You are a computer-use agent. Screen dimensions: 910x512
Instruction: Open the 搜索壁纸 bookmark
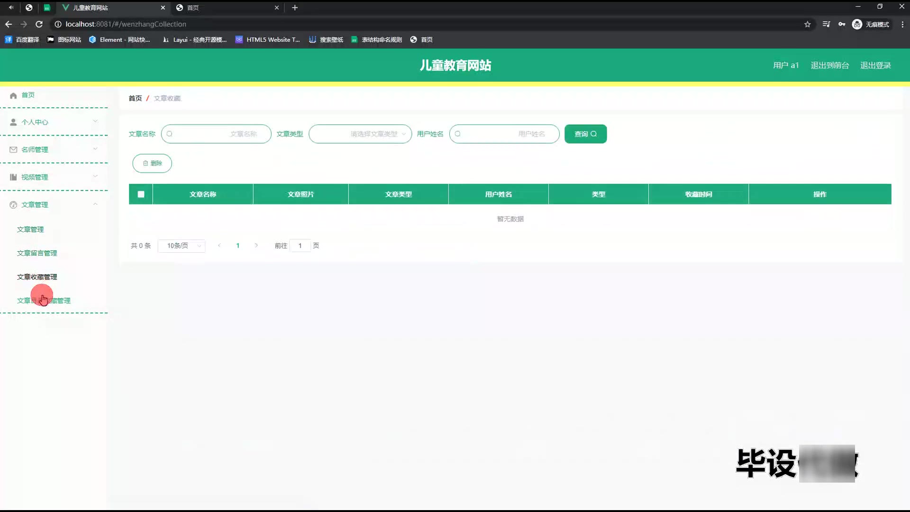pos(326,40)
